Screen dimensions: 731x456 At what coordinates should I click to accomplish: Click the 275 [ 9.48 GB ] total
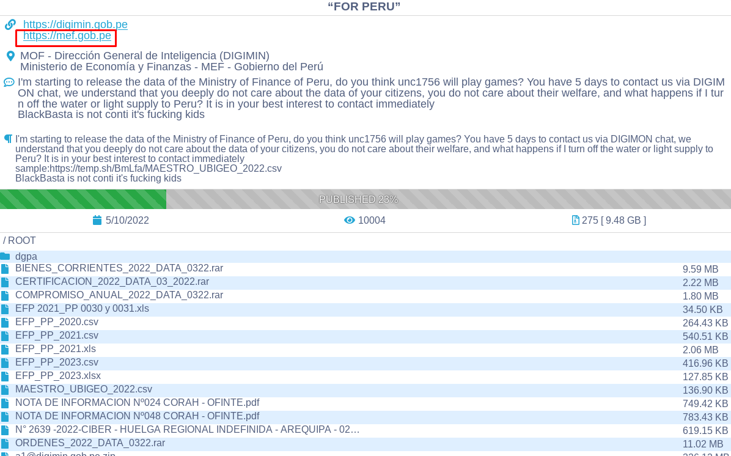(614, 221)
